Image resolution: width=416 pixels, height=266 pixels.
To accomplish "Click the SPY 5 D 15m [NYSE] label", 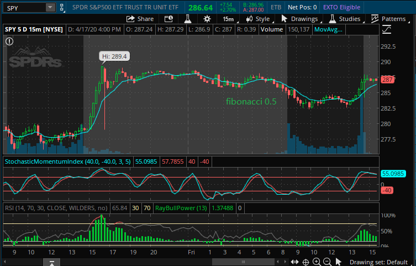I will [x=34, y=29].
